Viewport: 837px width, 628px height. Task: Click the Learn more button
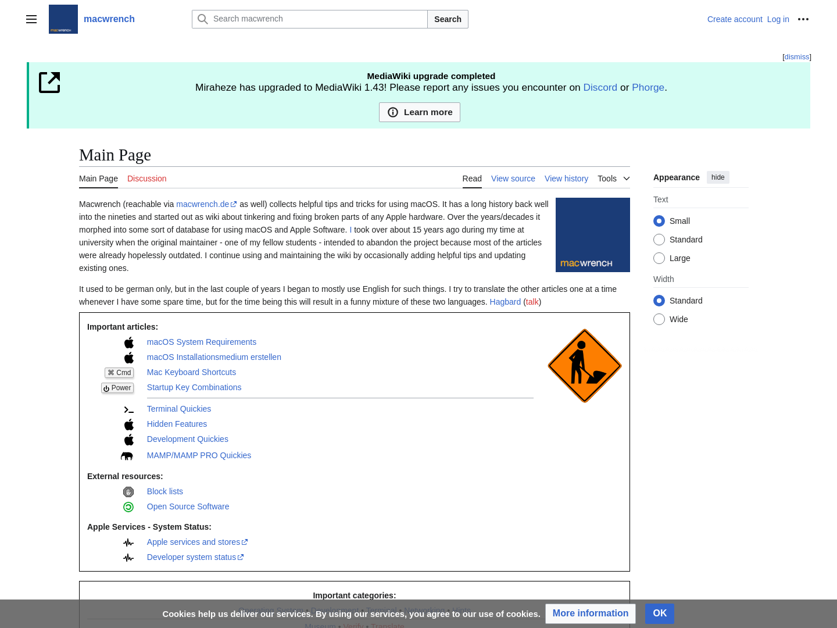click(420, 112)
